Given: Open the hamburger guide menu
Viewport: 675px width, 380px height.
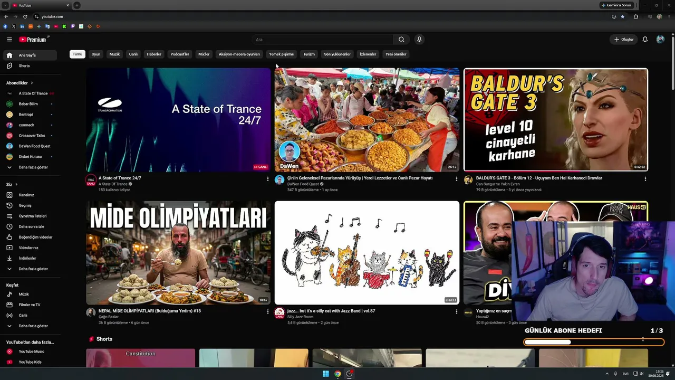Looking at the screenshot, I should [9, 40].
